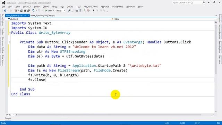Open the Toolbox side tab
The height and width of the screenshot is (125, 222).
click(2, 32)
